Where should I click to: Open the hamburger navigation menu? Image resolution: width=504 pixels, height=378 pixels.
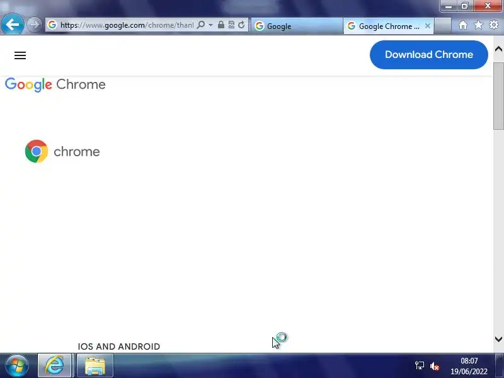[20, 55]
